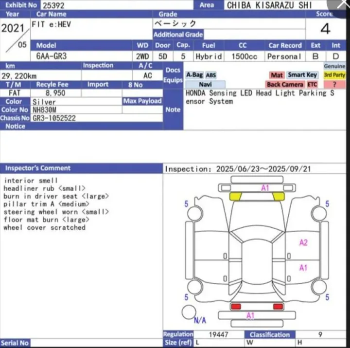Viewport: 350px width, 348px height.
Task: Click the A.Bag equipment badge
Action: [x=194, y=75]
